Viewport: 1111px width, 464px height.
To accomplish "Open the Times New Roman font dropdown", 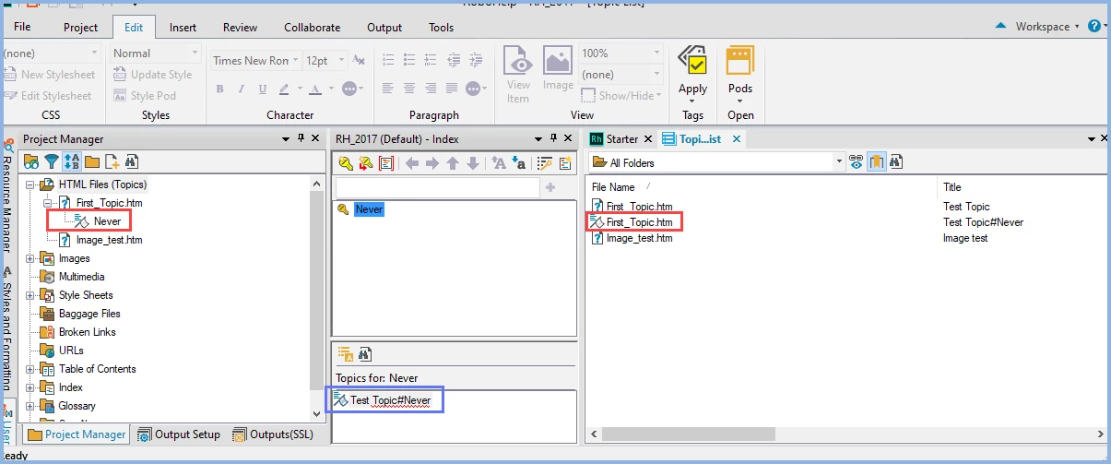I will coord(255,61).
